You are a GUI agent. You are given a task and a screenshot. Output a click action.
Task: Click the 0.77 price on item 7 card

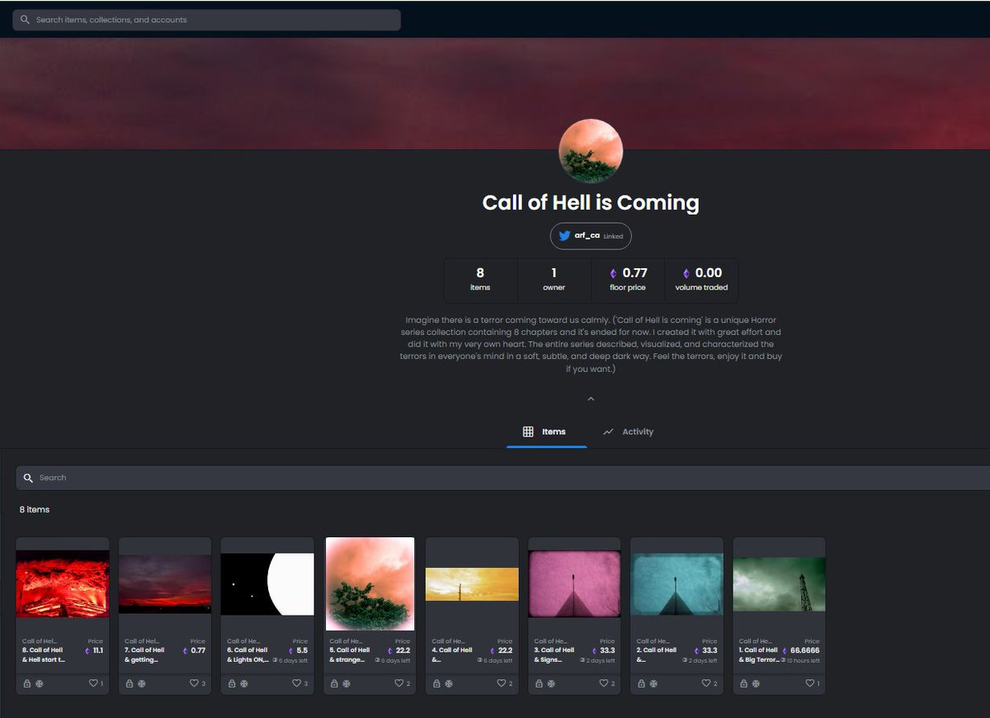point(198,650)
